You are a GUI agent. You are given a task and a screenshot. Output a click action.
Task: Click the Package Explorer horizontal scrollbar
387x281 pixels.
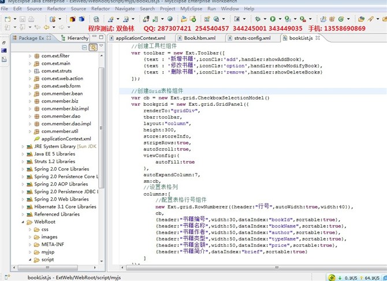pyautogui.click(x=47, y=268)
